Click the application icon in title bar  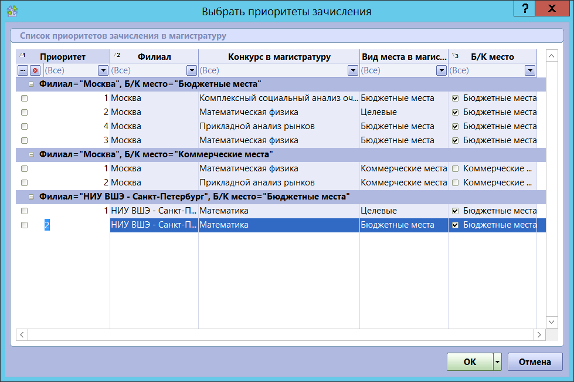click(x=11, y=11)
